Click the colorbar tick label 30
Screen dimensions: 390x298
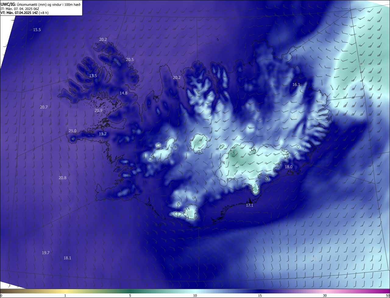point(325,296)
